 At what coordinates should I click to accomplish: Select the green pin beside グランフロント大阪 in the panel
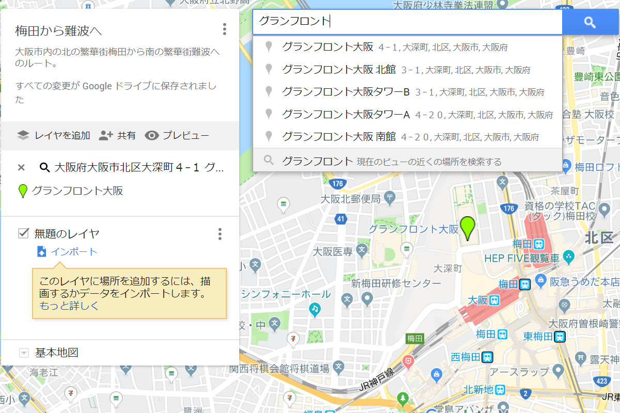[23, 192]
